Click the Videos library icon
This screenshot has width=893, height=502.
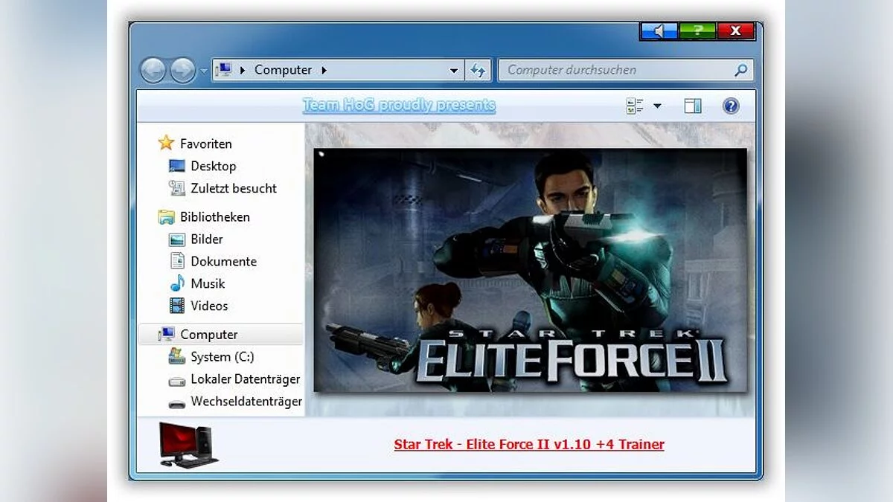(x=176, y=306)
